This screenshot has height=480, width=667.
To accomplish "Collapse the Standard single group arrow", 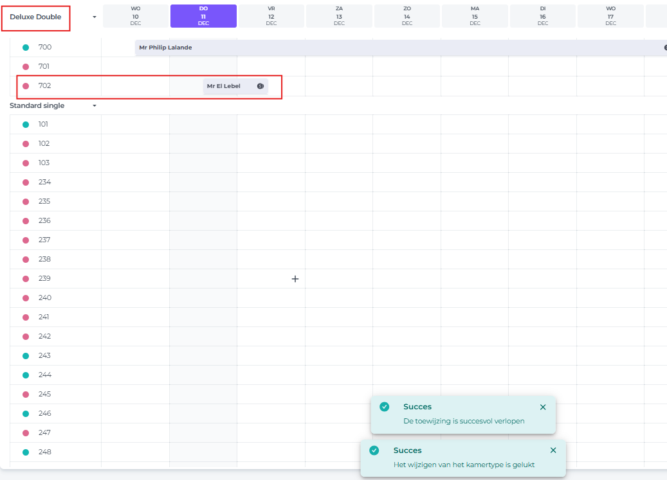I will (x=95, y=105).
